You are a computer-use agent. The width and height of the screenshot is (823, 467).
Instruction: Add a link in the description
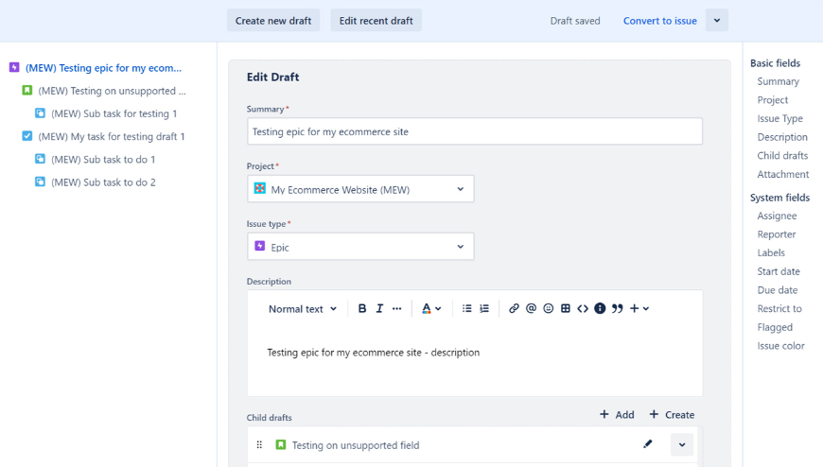[x=514, y=309]
